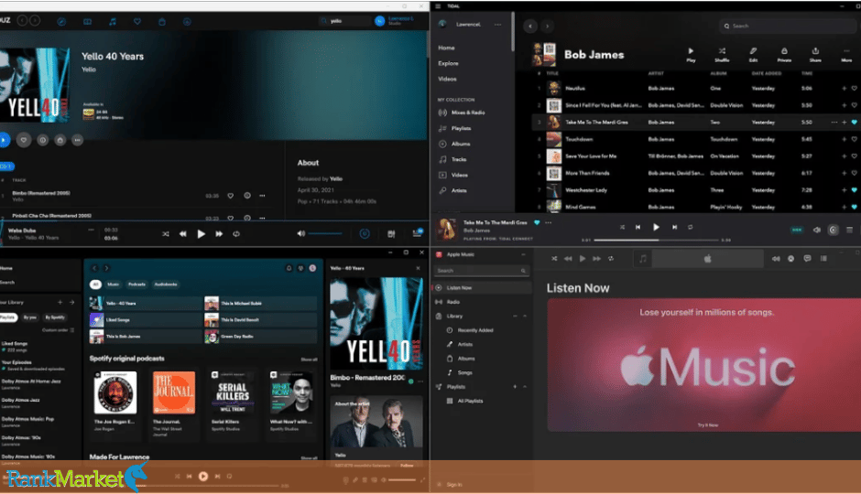
Task: Open more options for Bimbo track in Qobuz
Action: pos(263,196)
